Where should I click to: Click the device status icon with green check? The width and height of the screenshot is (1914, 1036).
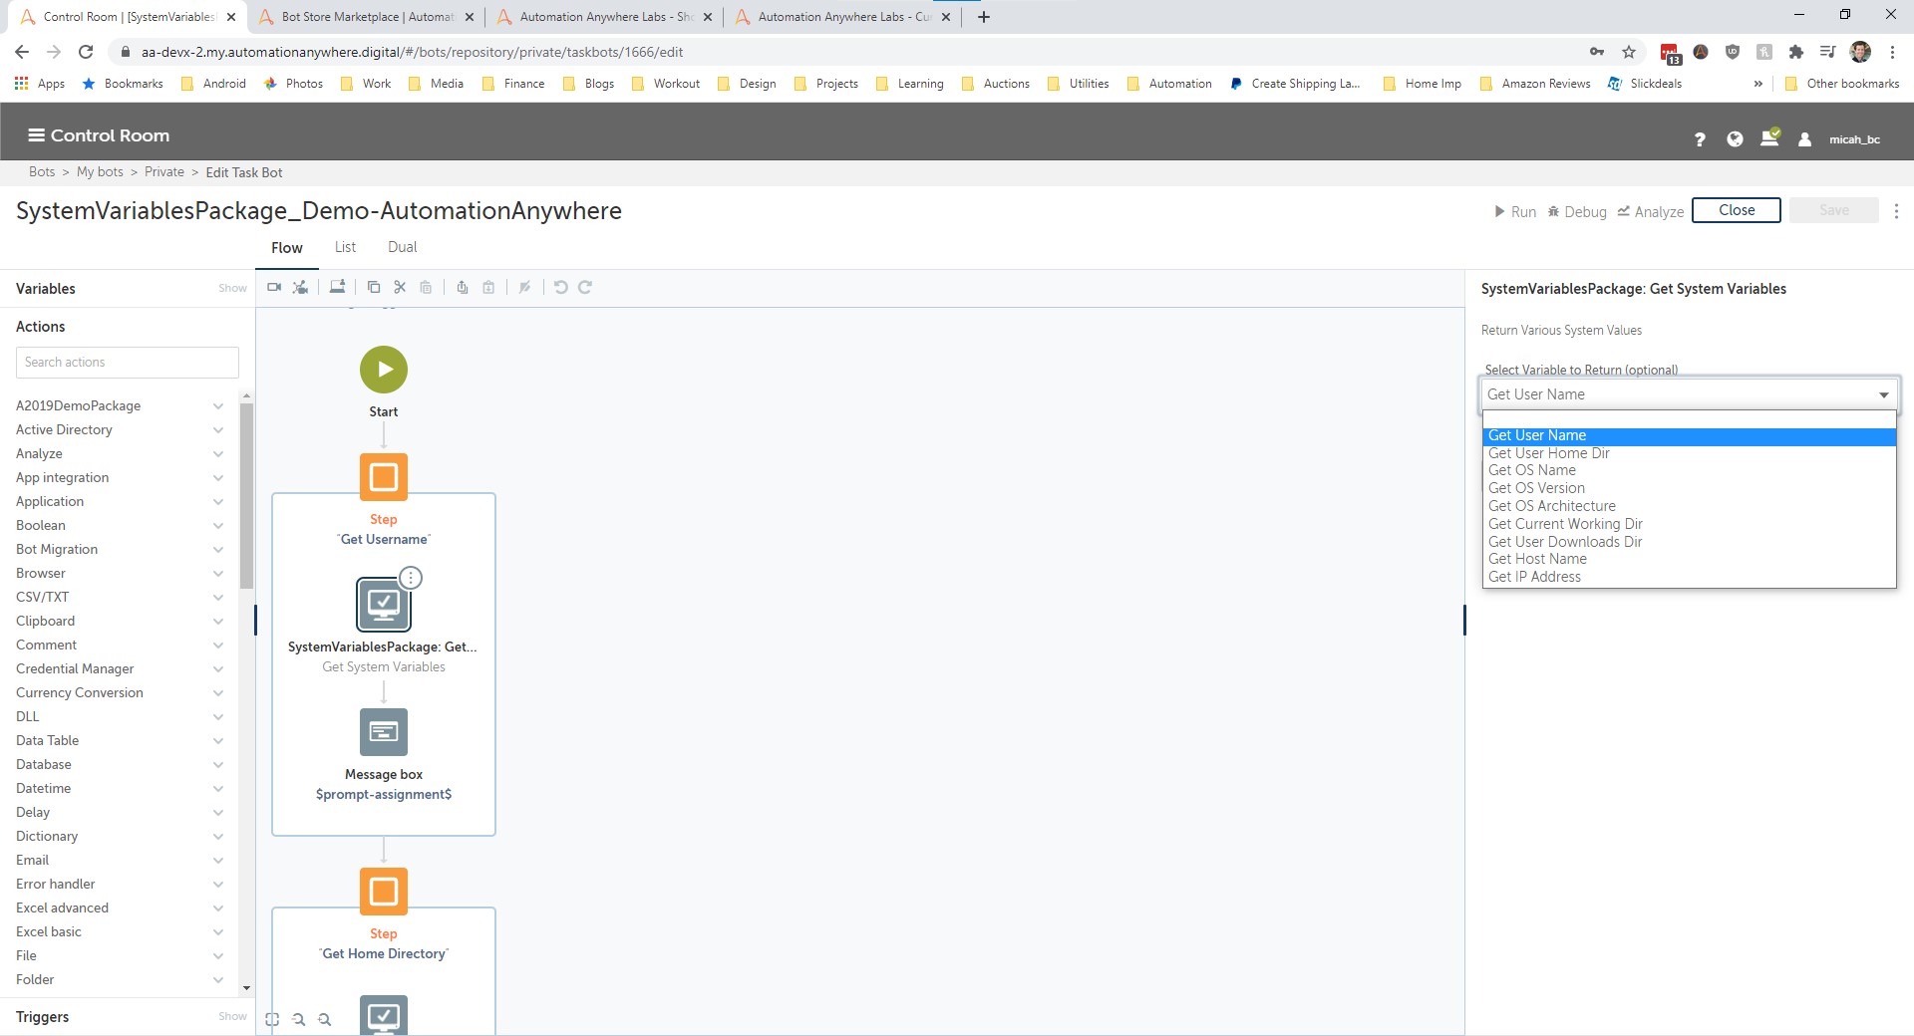pos(1770,137)
